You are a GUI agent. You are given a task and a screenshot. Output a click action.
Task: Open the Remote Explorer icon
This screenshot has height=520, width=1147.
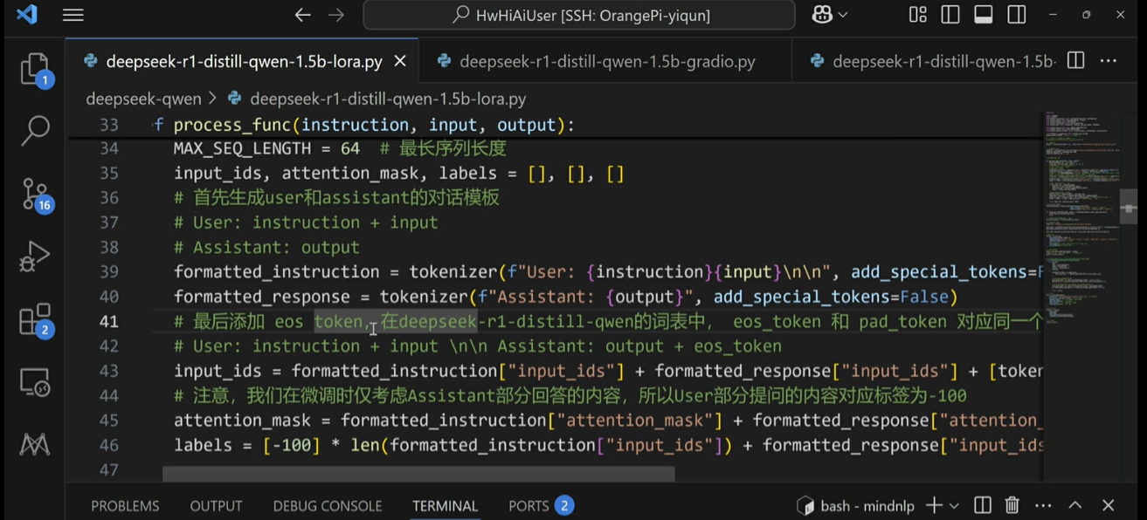click(x=35, y=382)
